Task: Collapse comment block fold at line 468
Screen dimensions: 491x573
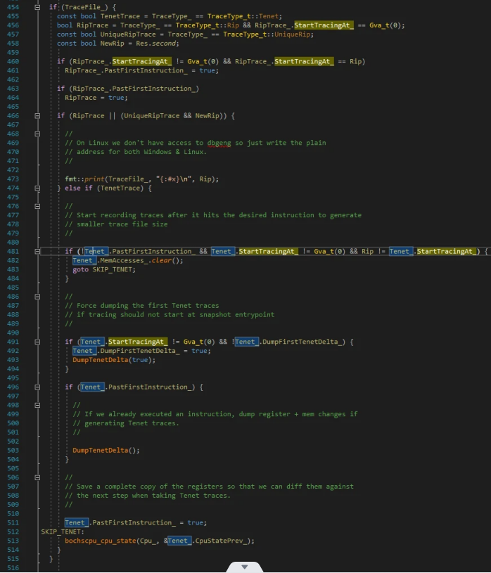Action: click(x=37, y=134)
